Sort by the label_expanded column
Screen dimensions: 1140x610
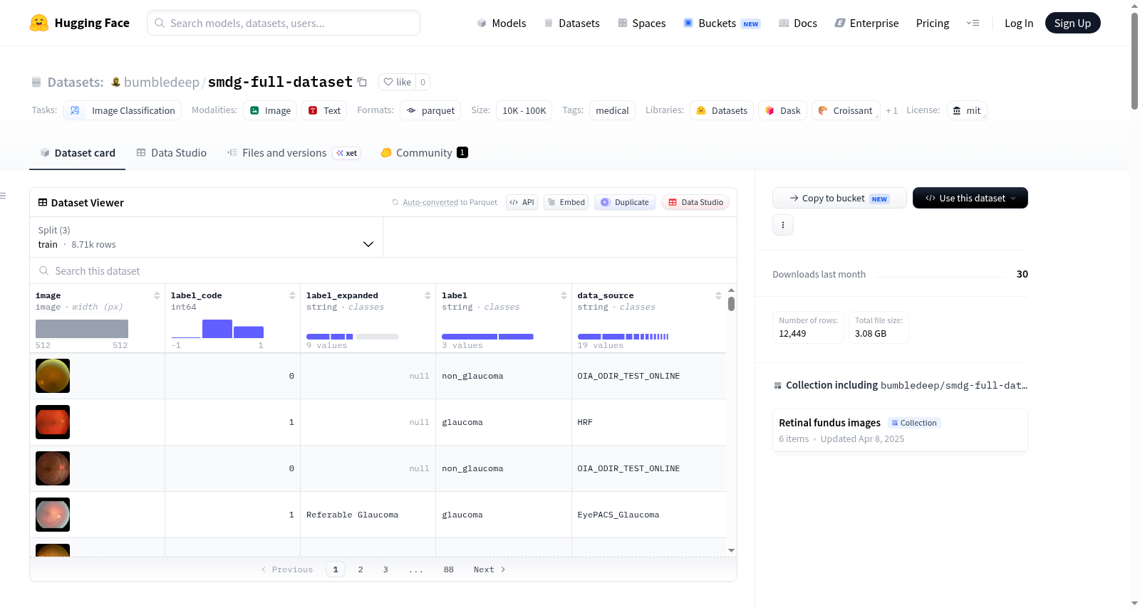(x=427, y=295)
